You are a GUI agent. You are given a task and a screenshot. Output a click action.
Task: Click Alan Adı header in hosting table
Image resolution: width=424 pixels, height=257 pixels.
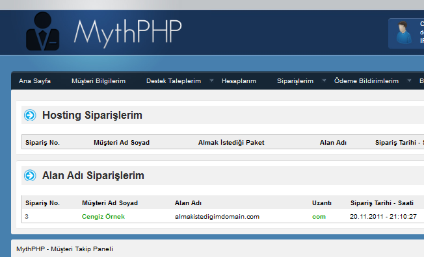pos(333,143)
